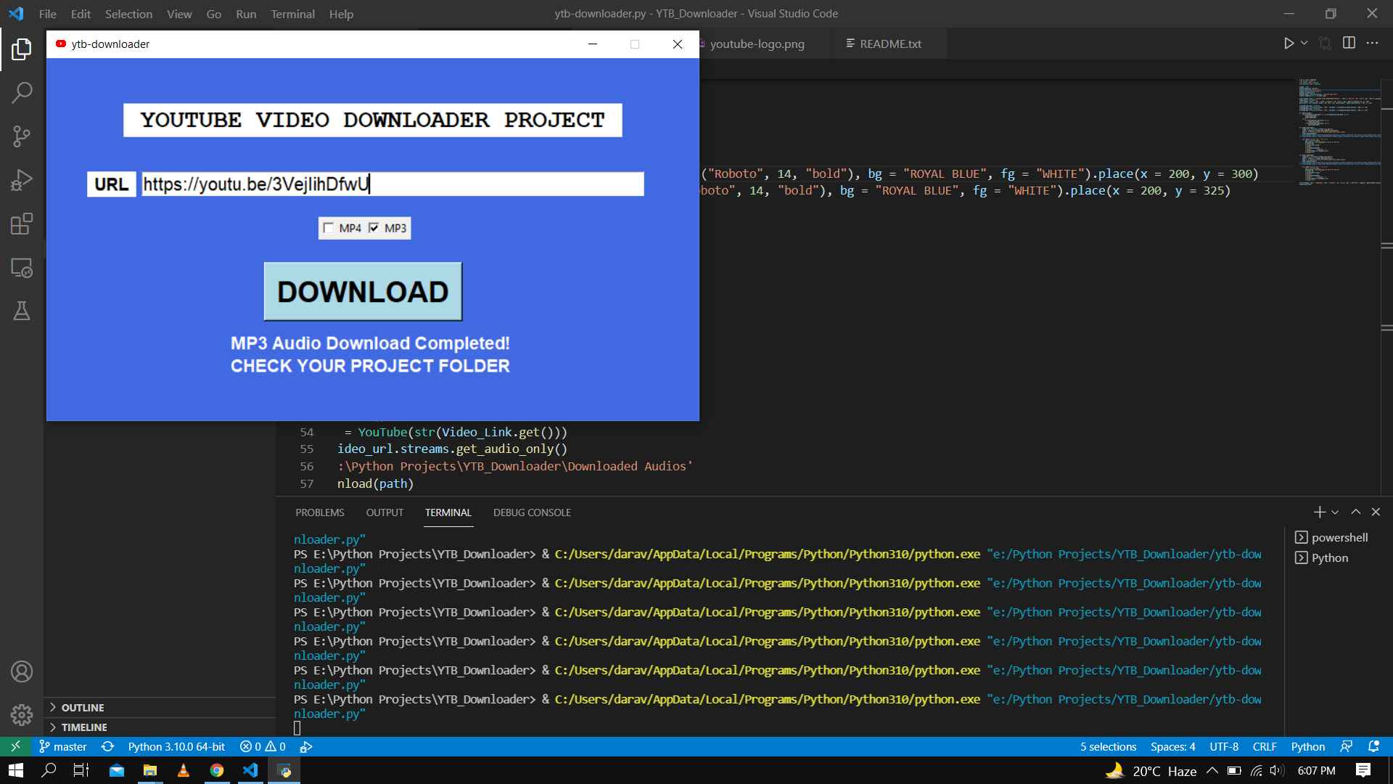The image size is (1393, 784).
Task: Open the Testing beaker panel
Action: [22, 311]
